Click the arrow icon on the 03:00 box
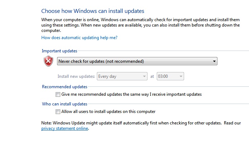The height and width of the screenshot is (142, 249). [x=181, y=76]
